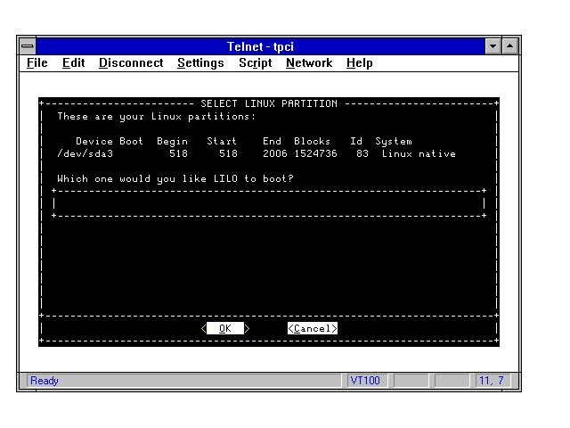Screen dimensions: 570x428
Task: Show the Network menu
Action: click(x=308, y=63)
